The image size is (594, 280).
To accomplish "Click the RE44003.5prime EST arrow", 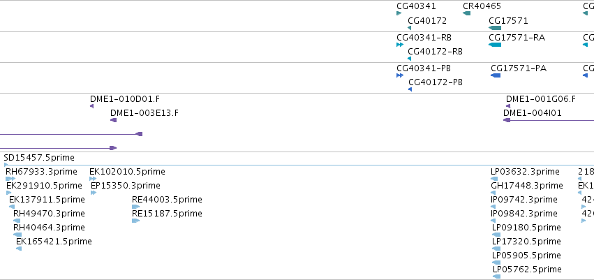I will pyautogui.click(x=135, y=207).
